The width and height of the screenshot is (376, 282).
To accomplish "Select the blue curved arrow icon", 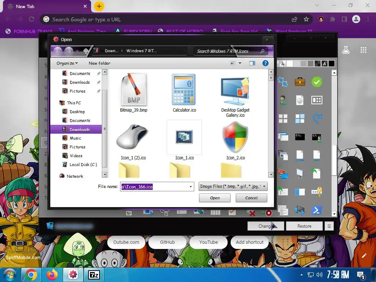I will click(x=317, y=119).
